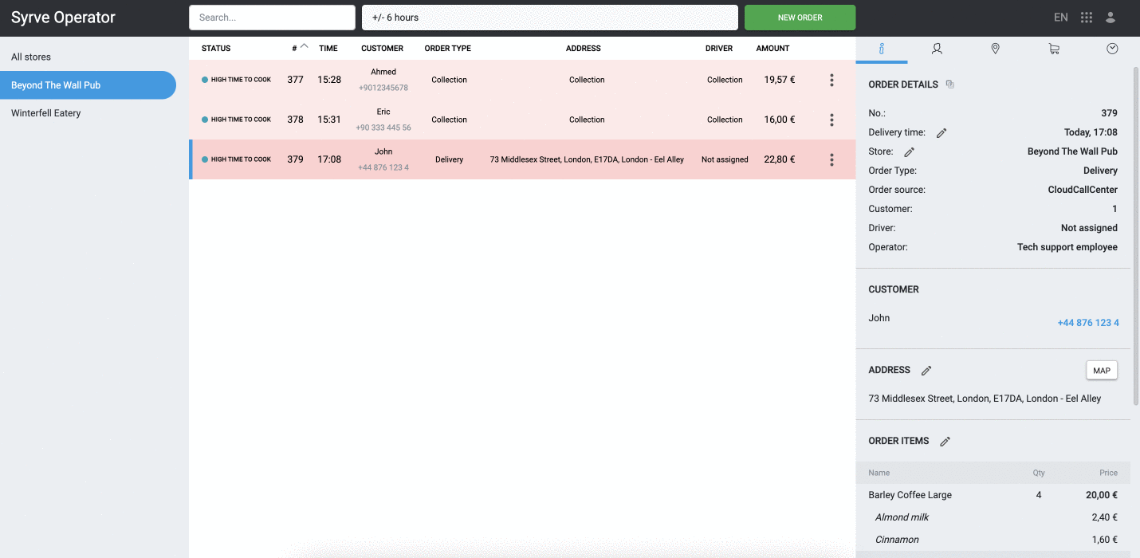The height and width of the screenshot is (558, 1140).
Task: Open the map location pin tab
Action: [995, 49]
